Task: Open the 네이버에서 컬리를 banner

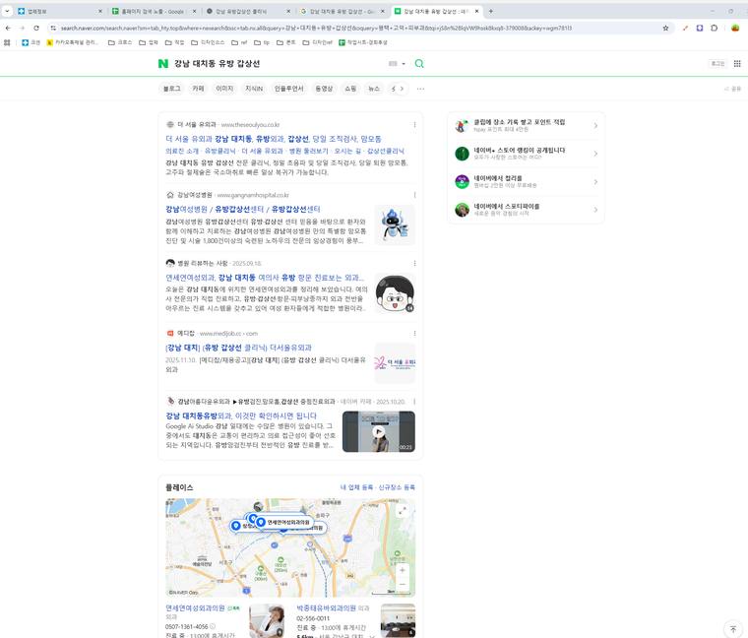Action: click(527, 181)
